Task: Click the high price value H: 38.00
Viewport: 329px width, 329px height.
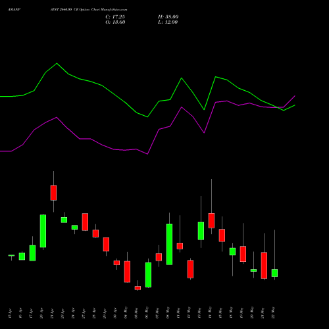Action: pyautogui.click(x=168, y=17)
